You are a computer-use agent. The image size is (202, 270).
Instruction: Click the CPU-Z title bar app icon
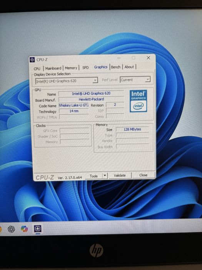point(32,59)
